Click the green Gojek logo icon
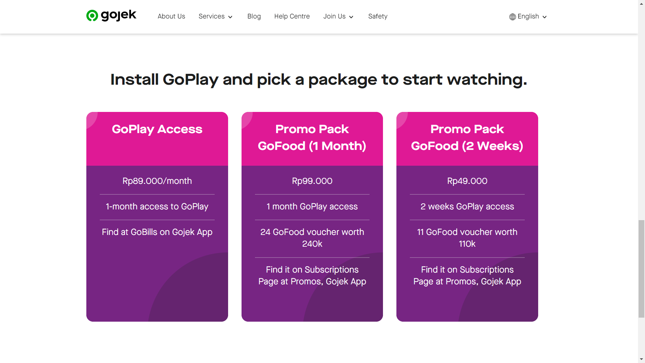The width and height of the screenshot is (645, 363). tap(92, 16)
